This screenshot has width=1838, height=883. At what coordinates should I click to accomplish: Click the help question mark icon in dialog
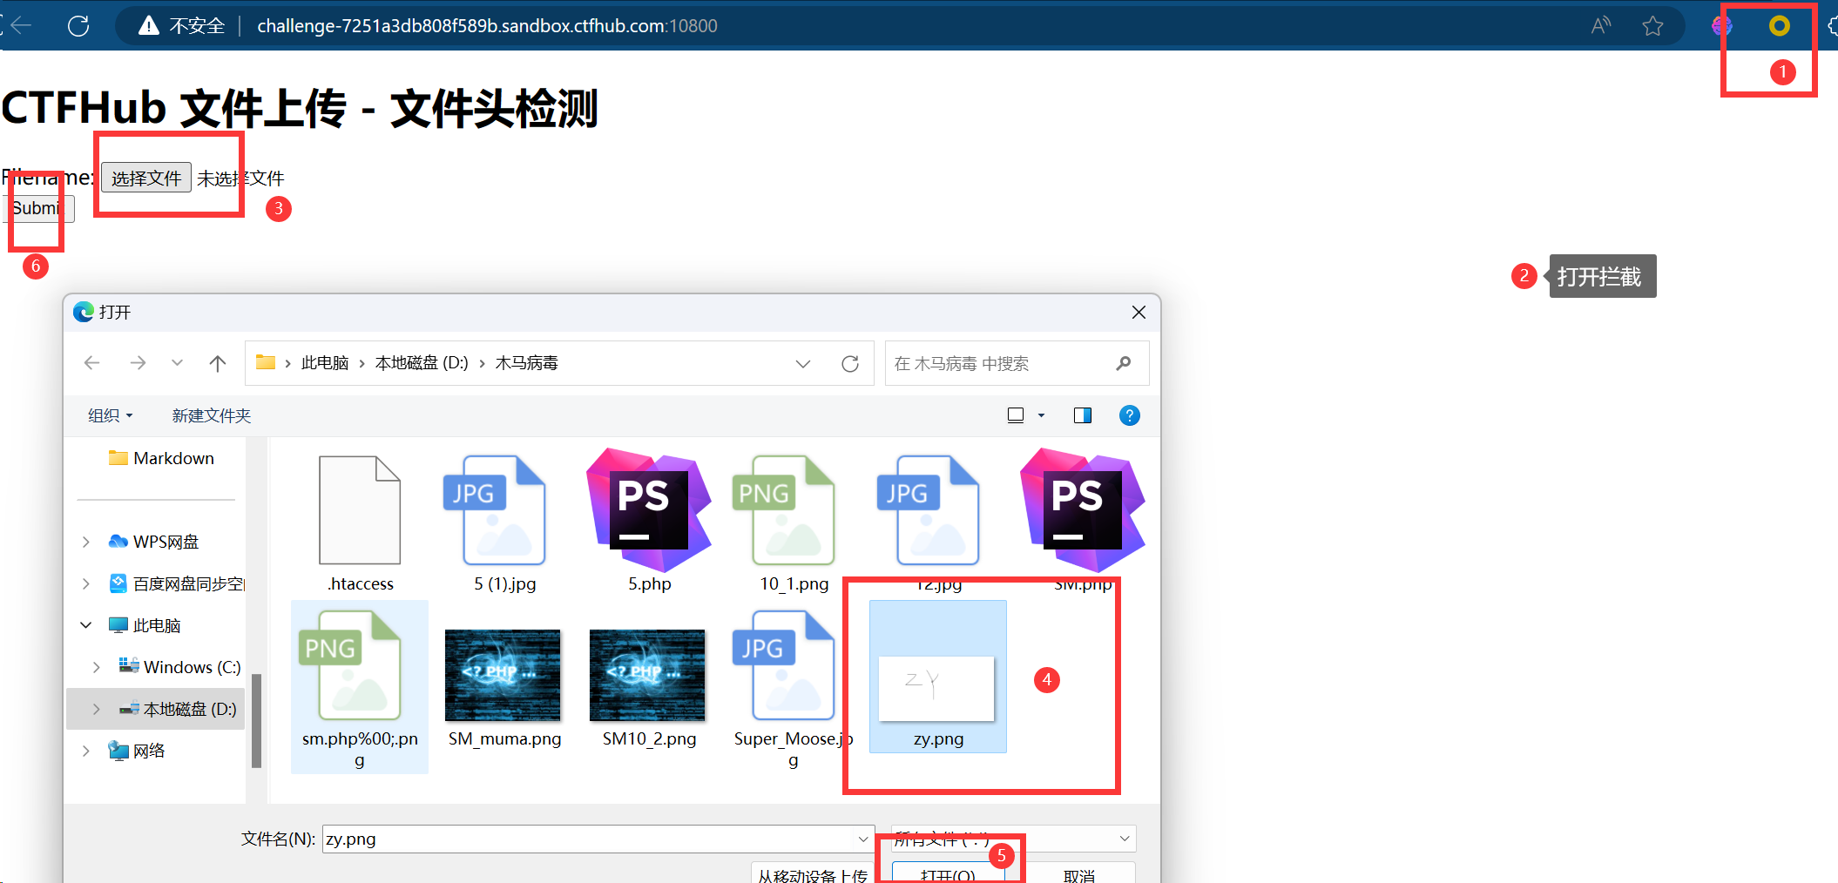1129,415
